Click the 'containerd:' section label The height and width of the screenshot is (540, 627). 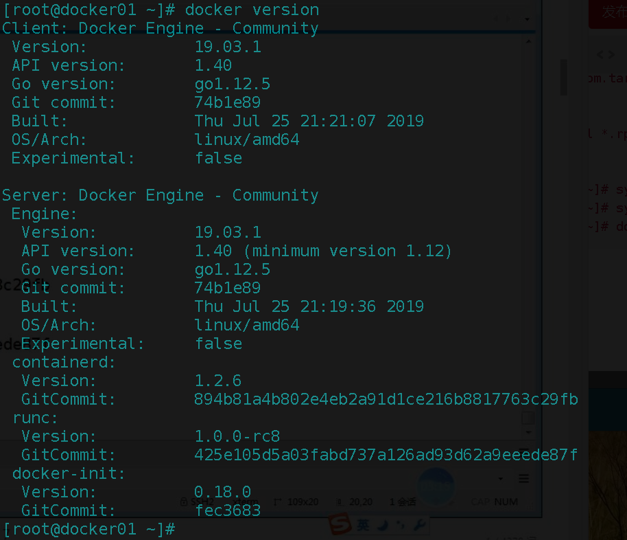(x=64, y=362)
